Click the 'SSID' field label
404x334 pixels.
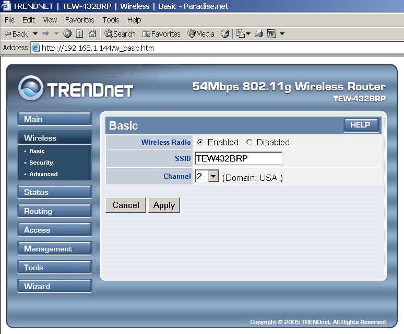click(183, 158)
